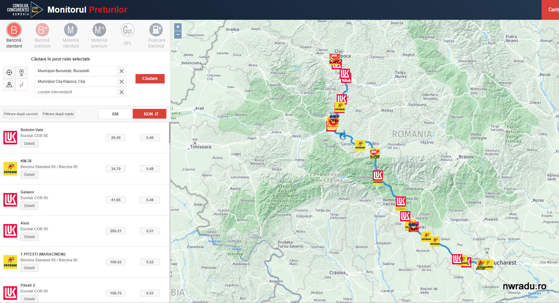Click the Petrom marker near Sibiu
The image size is (559, 303).
click(x=360, y=145)
